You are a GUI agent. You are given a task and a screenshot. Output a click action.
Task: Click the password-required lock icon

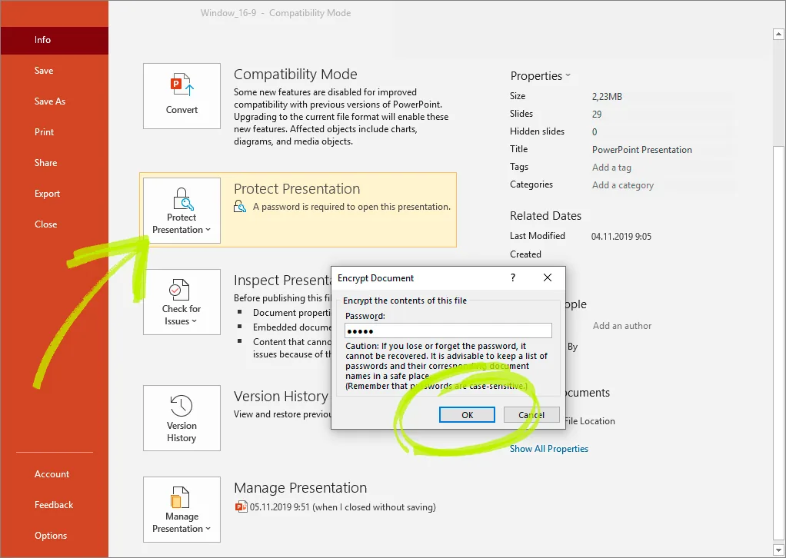240,207
